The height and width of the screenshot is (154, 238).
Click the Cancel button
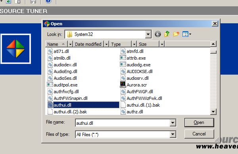tap(199, 134)
